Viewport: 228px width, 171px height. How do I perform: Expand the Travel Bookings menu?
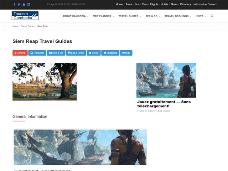click(178, 16)
